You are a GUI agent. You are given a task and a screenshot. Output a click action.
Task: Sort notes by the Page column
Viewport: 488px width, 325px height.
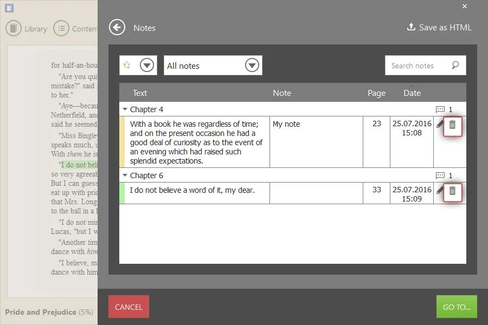pyautogui.click(x=376, y=93)
